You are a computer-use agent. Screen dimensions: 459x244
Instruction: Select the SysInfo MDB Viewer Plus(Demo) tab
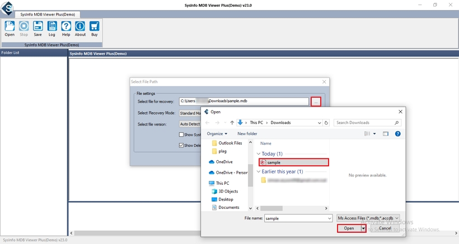[x=48, y=14]
